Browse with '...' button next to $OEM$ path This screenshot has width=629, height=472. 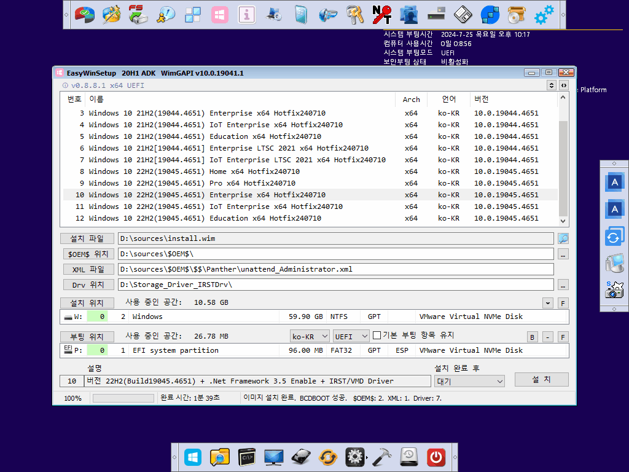pyautogui.click(x=563, y=254)
